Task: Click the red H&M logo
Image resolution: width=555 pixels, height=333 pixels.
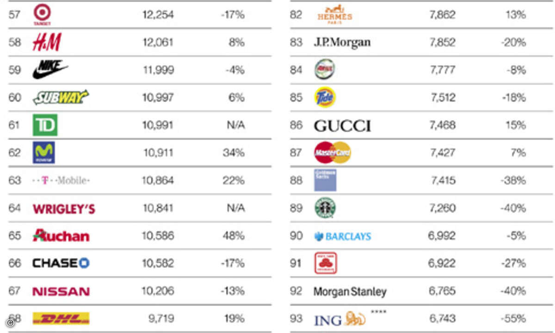Action: tap(47, 43)
